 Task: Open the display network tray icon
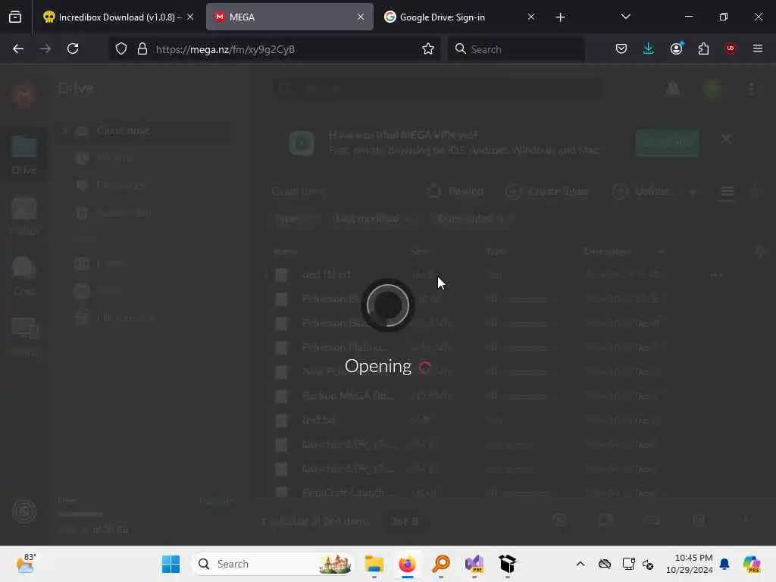(628, 564)
